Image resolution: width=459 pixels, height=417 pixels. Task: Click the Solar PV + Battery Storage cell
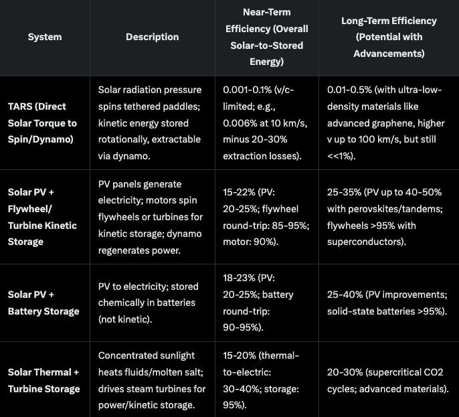pos(44,303)
